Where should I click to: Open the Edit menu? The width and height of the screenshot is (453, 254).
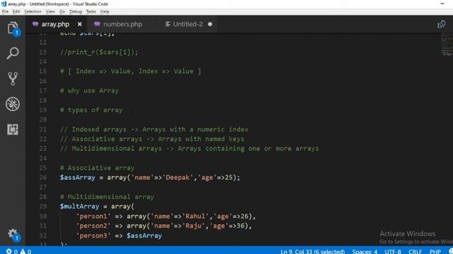pos(16,11)
